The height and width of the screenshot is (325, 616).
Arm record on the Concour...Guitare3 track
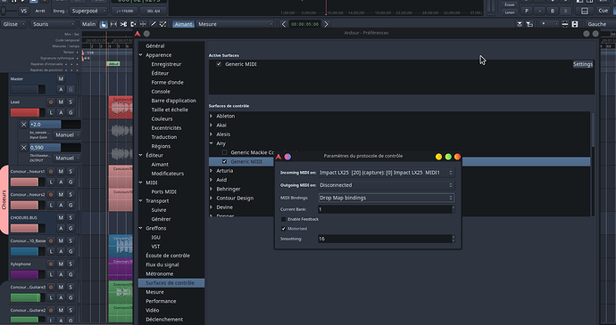51,287
